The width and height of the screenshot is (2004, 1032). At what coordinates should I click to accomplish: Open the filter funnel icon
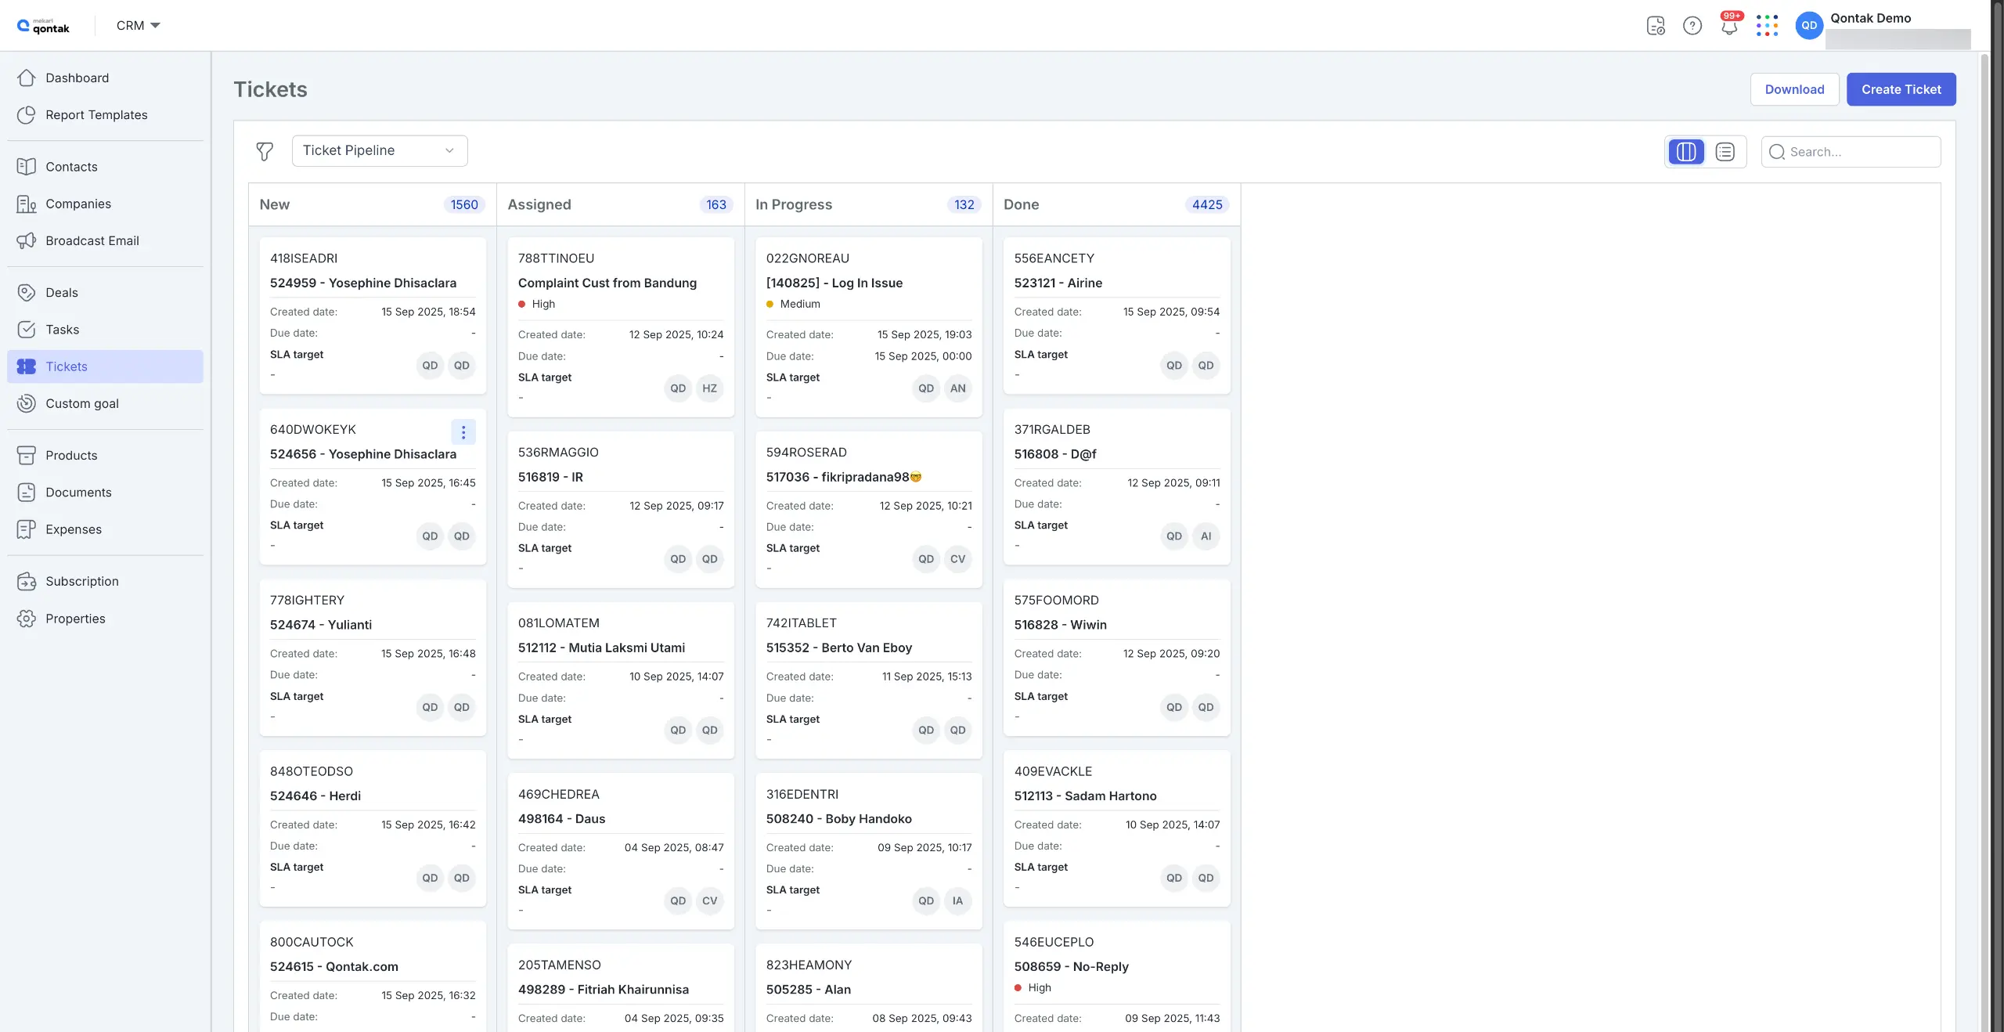point(265,150)
